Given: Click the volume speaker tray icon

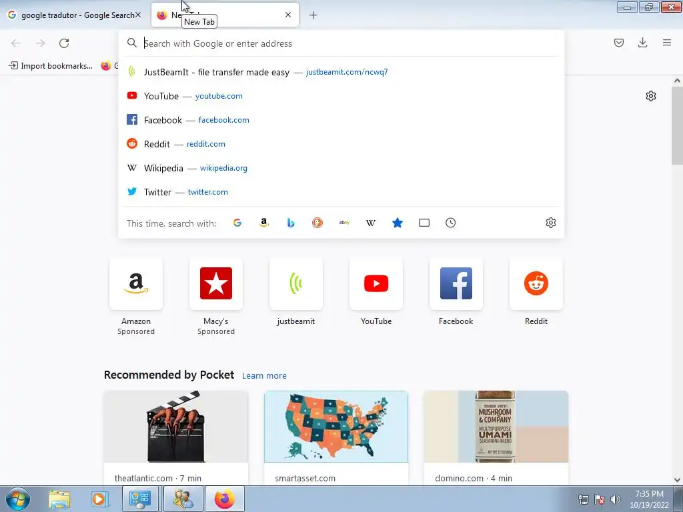Looking at the screenshot, I should 615,499.
